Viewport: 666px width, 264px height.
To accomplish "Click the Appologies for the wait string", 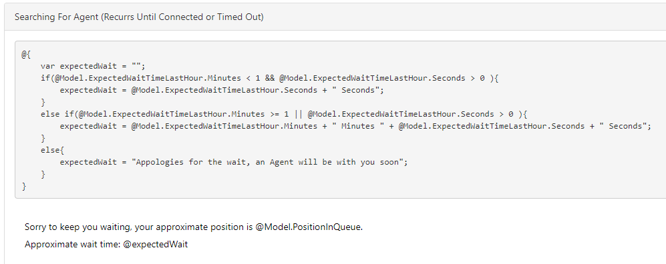I will (x=267, y=162).
